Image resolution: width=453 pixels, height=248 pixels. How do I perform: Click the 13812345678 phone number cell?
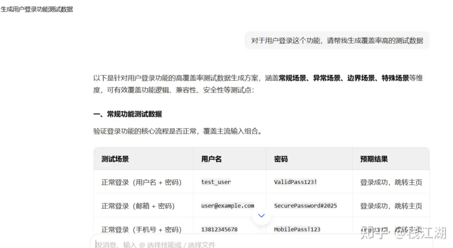219,229
